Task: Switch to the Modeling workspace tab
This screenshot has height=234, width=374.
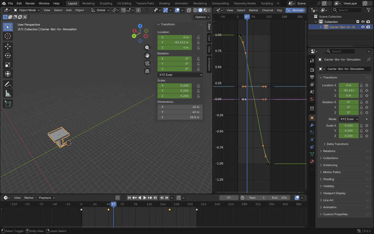Action: pyautogui.click(x=88, y=3)
